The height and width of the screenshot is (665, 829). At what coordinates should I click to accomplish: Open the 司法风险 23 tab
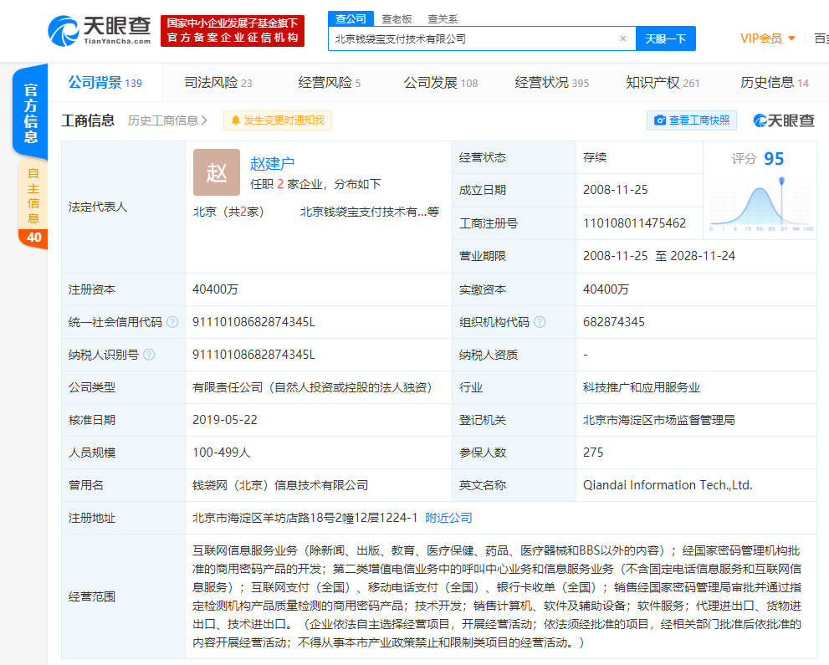217,83
